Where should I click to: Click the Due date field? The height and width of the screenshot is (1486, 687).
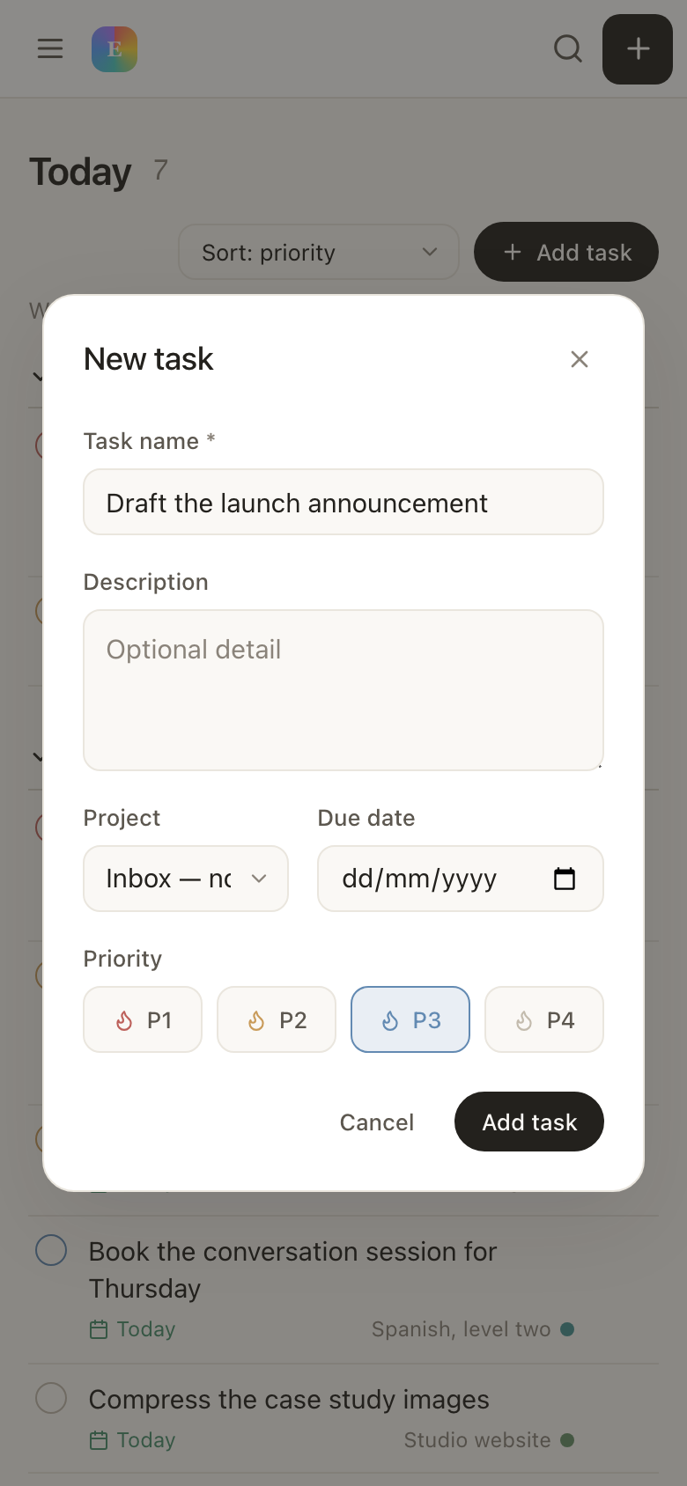point(461,879)
